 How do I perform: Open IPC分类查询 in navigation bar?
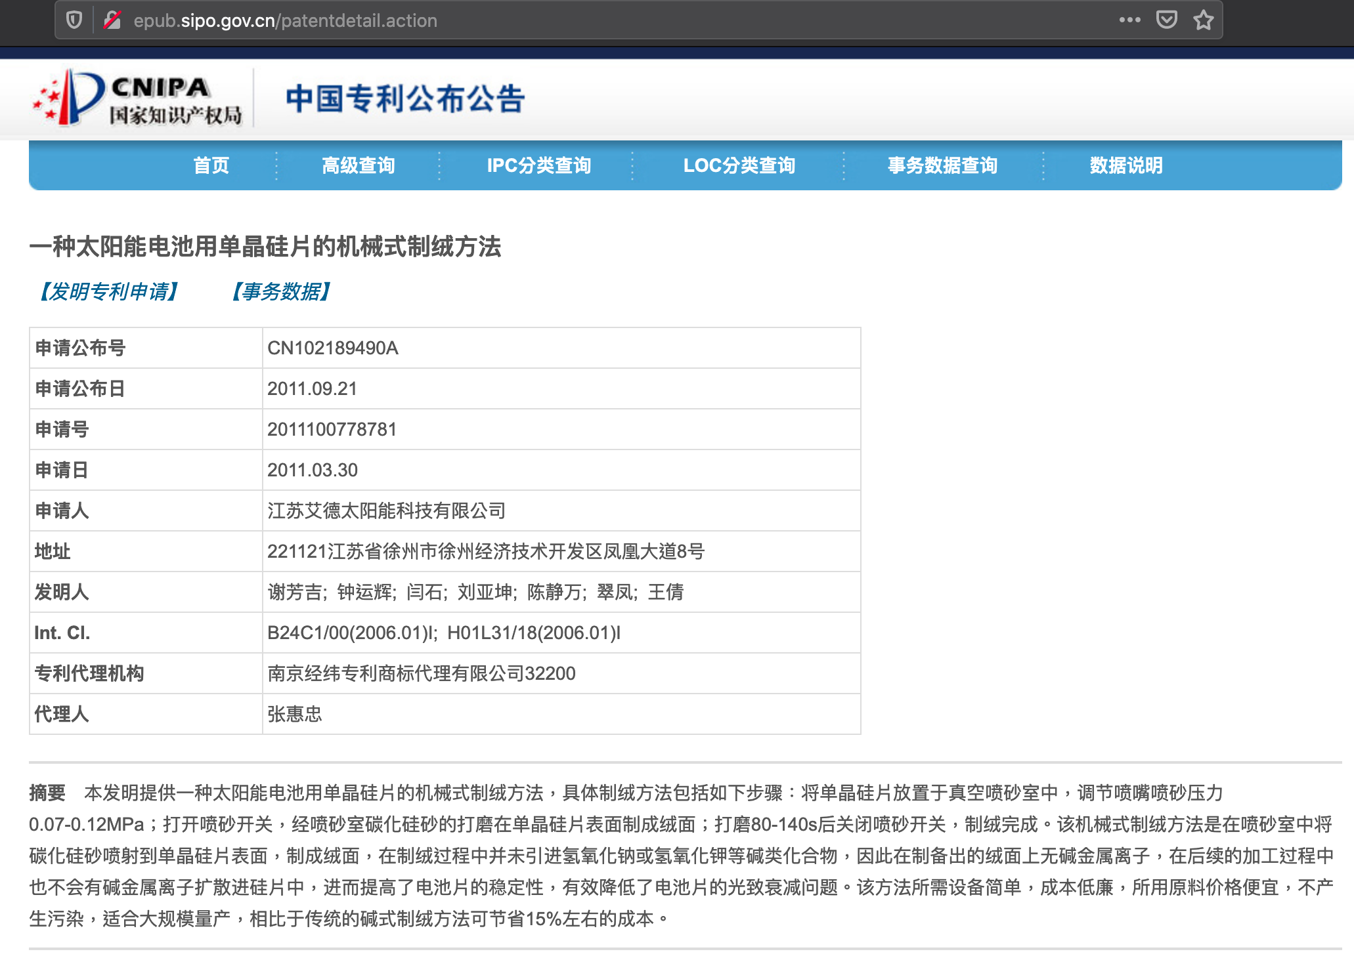(x=538, y=165)
